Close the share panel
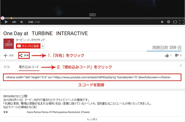 tap(181, 66)
